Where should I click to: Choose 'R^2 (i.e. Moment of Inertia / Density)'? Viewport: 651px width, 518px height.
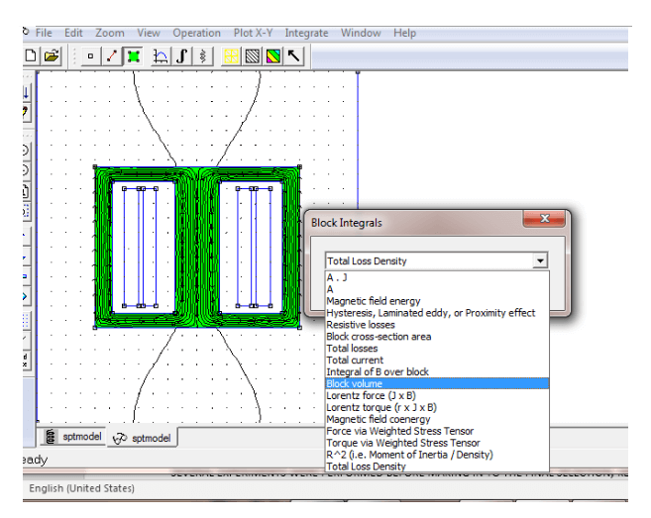click(437, 455)
